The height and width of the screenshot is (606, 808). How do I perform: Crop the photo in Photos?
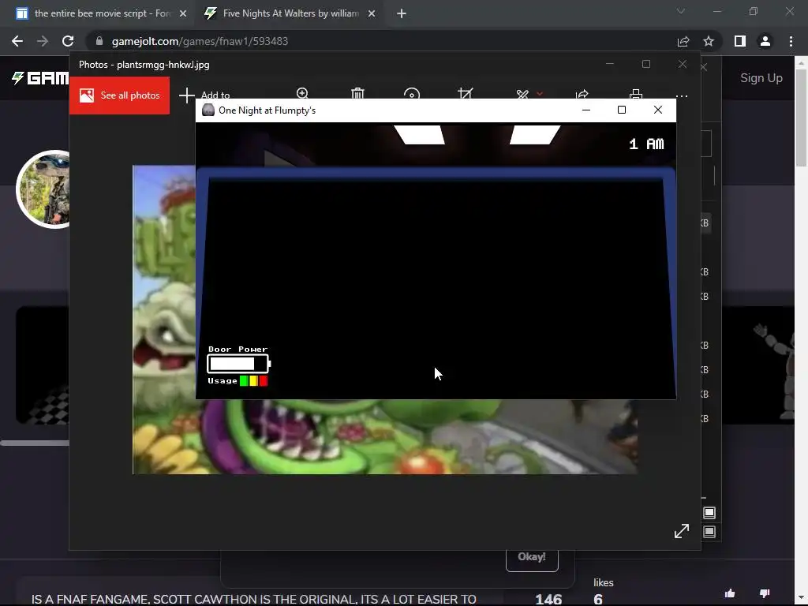point(466,93)
